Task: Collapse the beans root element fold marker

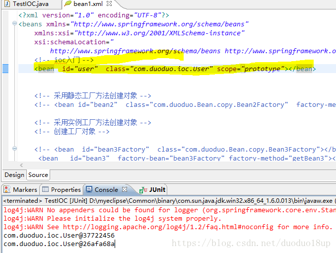Action: click(x=14, y=23)
